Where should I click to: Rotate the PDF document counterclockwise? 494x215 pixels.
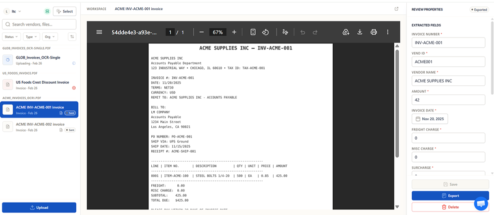(x=266, y=32)
